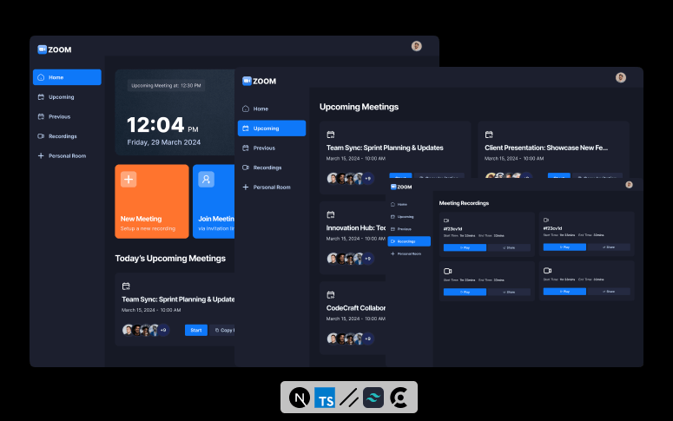
Task: Select highlighted Upcoming tab in middle window
Action: (272, 128)
